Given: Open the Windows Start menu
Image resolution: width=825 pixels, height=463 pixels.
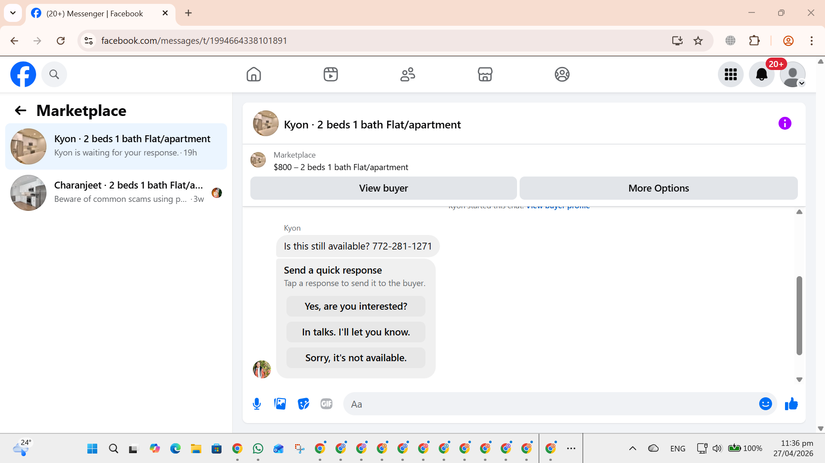Looking at the screenshot, I should 92,449.
